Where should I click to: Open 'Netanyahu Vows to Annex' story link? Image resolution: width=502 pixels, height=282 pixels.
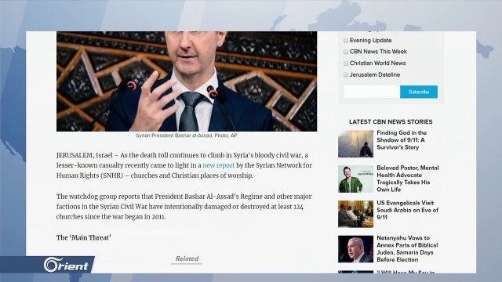point(407,249)
